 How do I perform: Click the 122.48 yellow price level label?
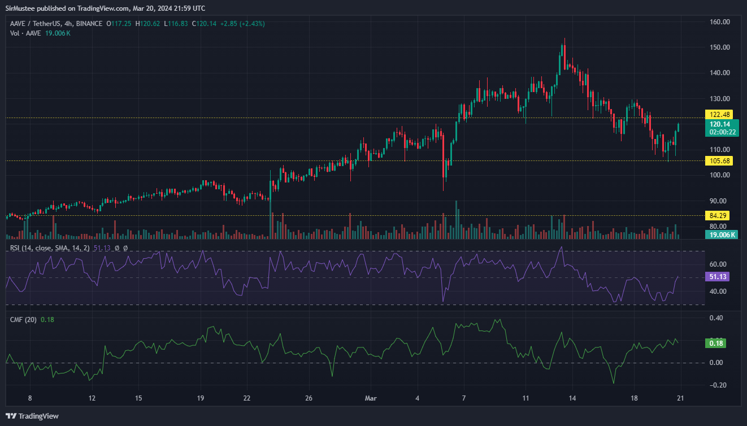[x=721, y=114]
